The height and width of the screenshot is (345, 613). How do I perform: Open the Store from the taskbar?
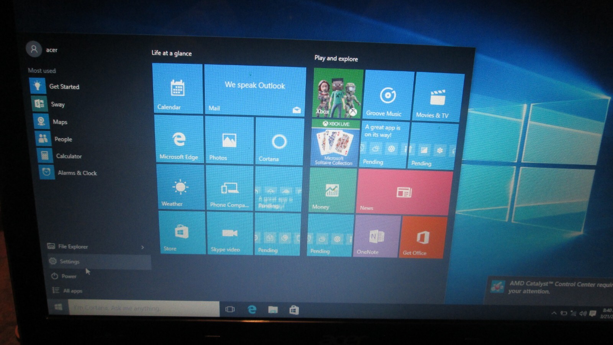294,310
